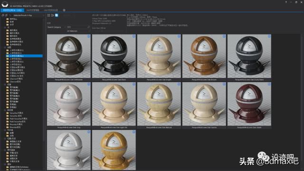Switch to the leftmost thumbnail view mode icon
The width and height of the screenshot is (304, 171).
[48, 15]
